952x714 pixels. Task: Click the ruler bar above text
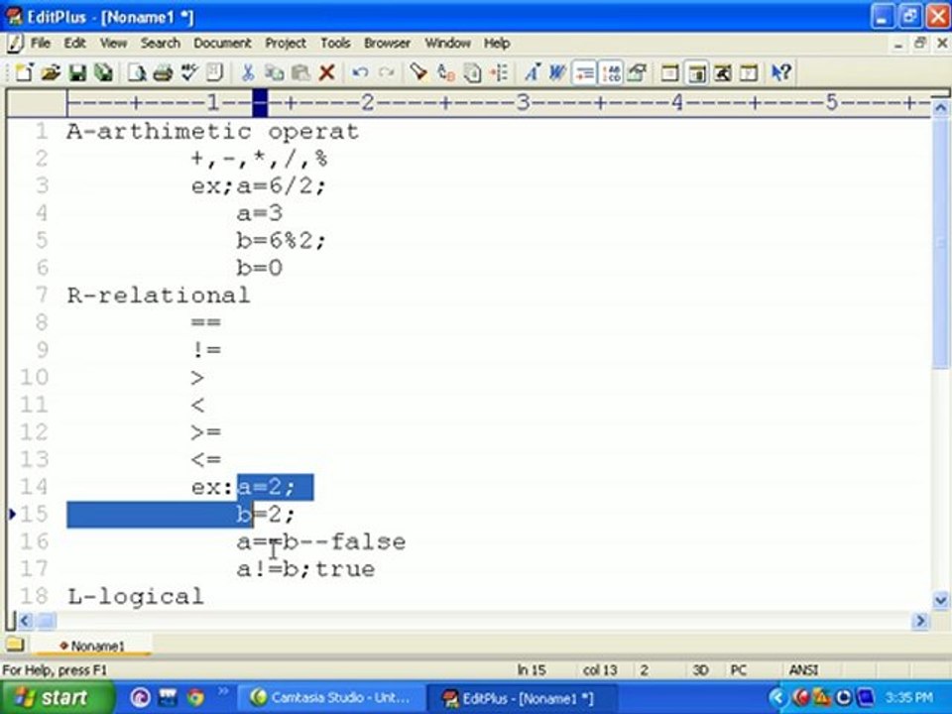[467, 102]
